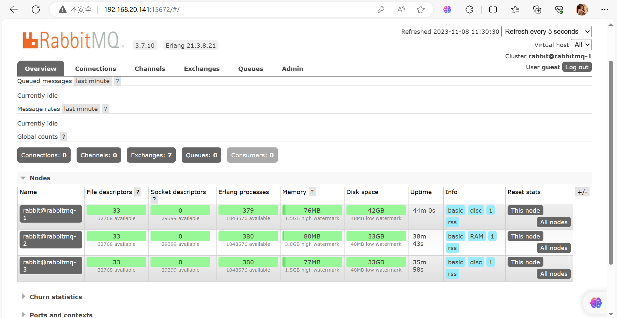Click the Queues: 0 count button

pyautogui.click(x=202, y=155)
